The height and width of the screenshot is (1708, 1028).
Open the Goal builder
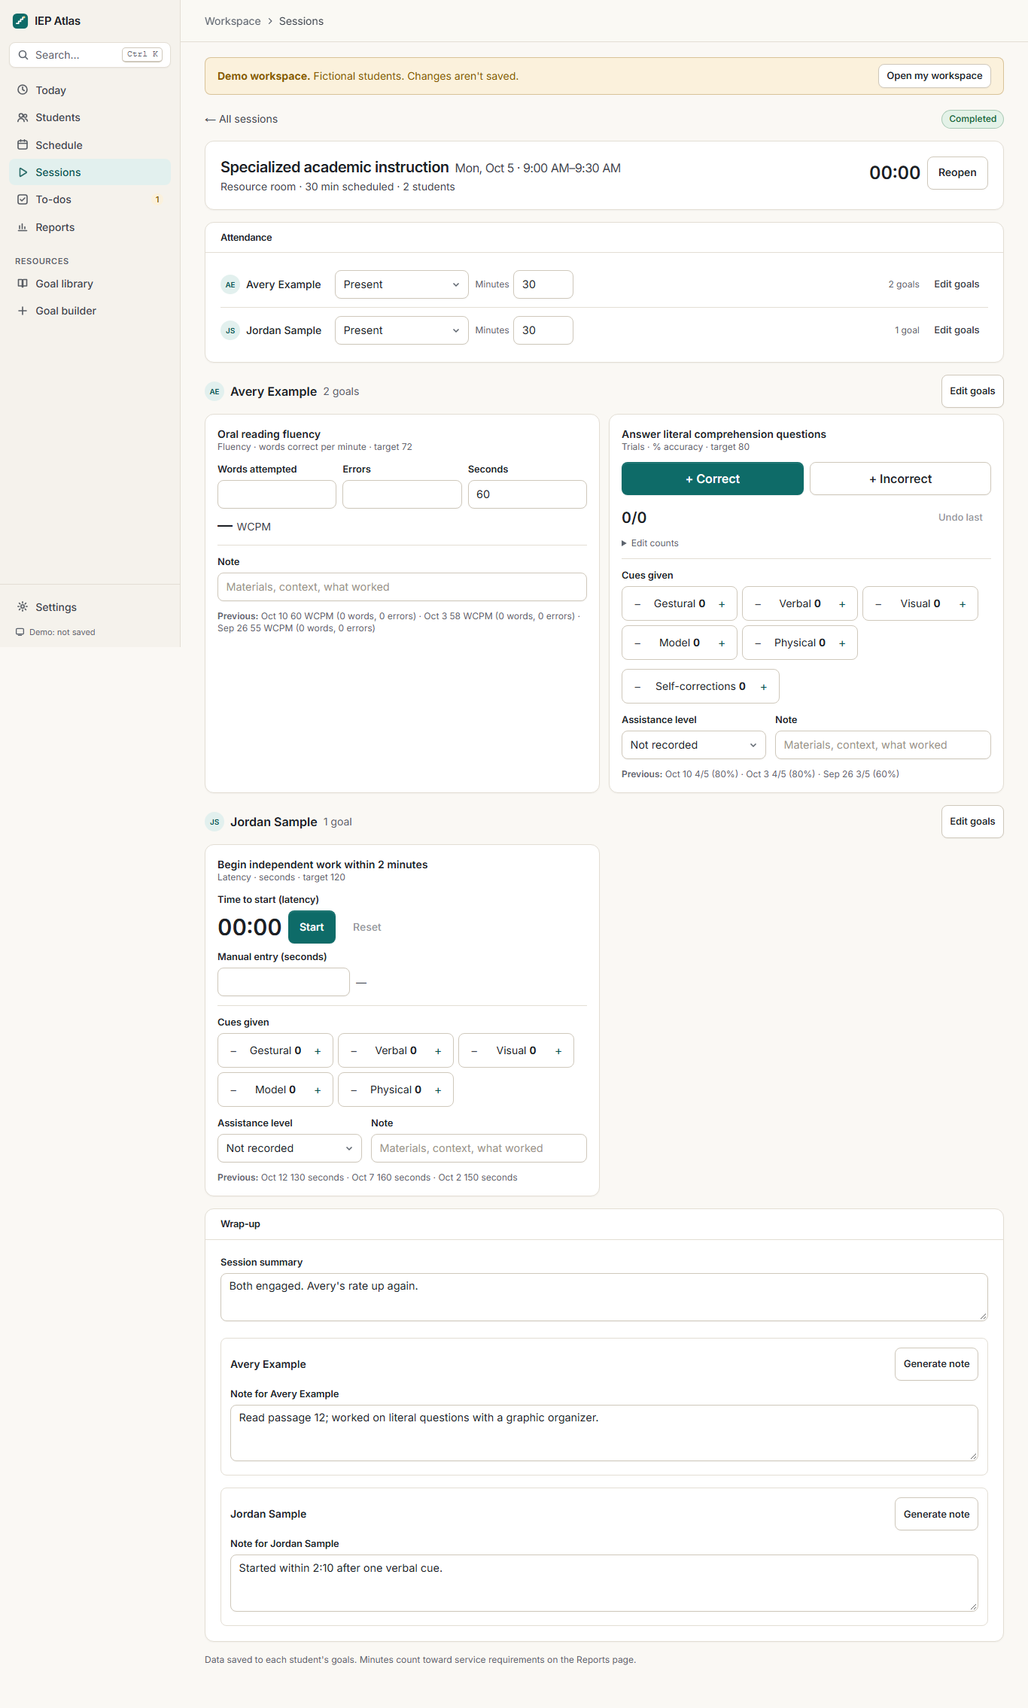[90, 311]
